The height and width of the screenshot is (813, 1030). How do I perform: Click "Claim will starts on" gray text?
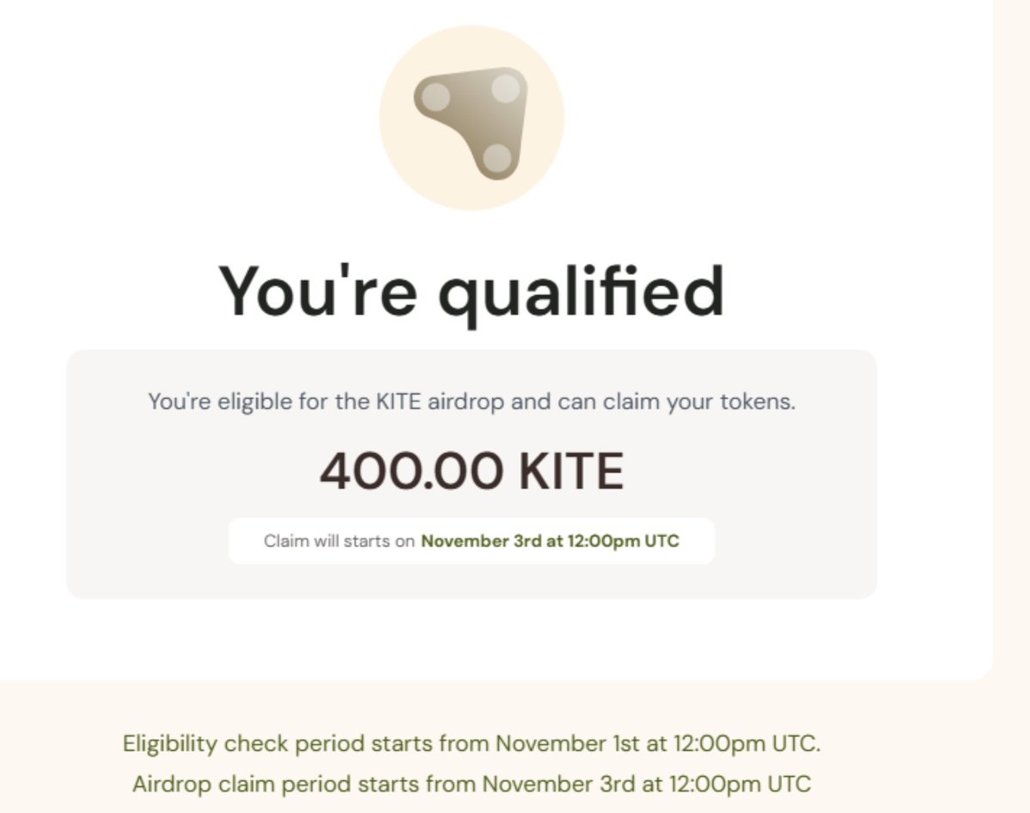[x=339, y=541]
